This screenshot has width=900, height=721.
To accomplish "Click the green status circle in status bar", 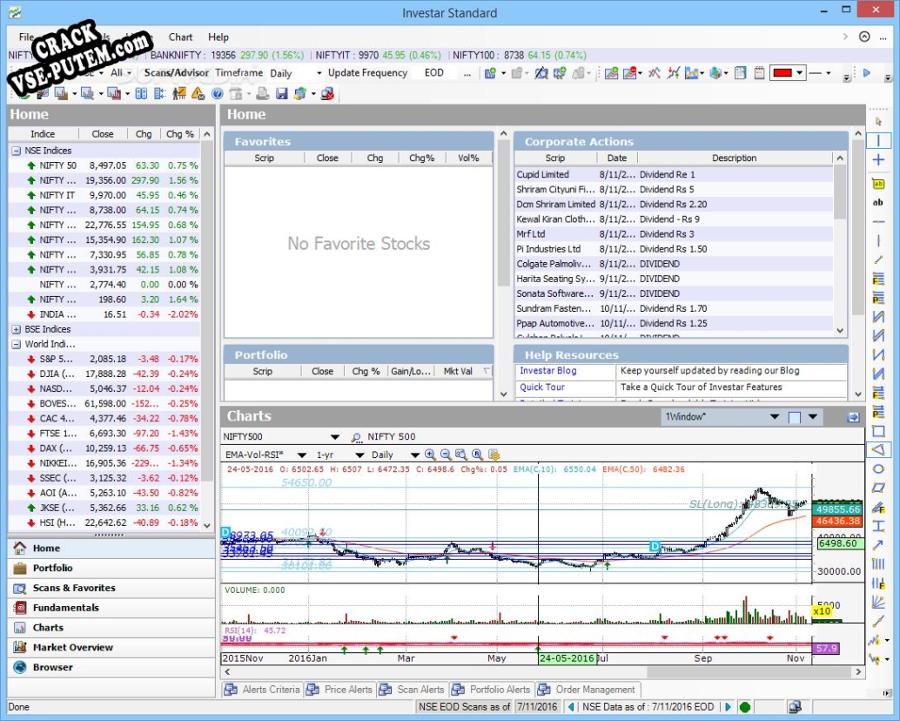I will [745, 707].
